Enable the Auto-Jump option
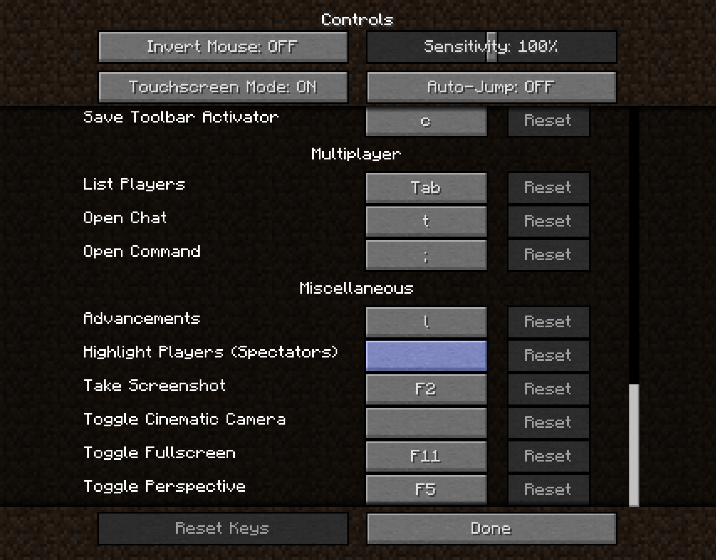Image resolution: width=716 pixels, height=560 pixels. point(491,87)
